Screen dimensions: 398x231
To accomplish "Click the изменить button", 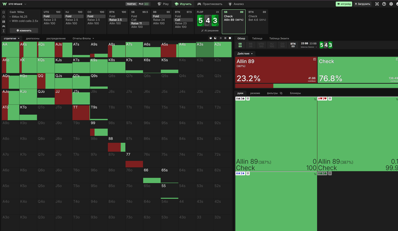I will point(24,31).
